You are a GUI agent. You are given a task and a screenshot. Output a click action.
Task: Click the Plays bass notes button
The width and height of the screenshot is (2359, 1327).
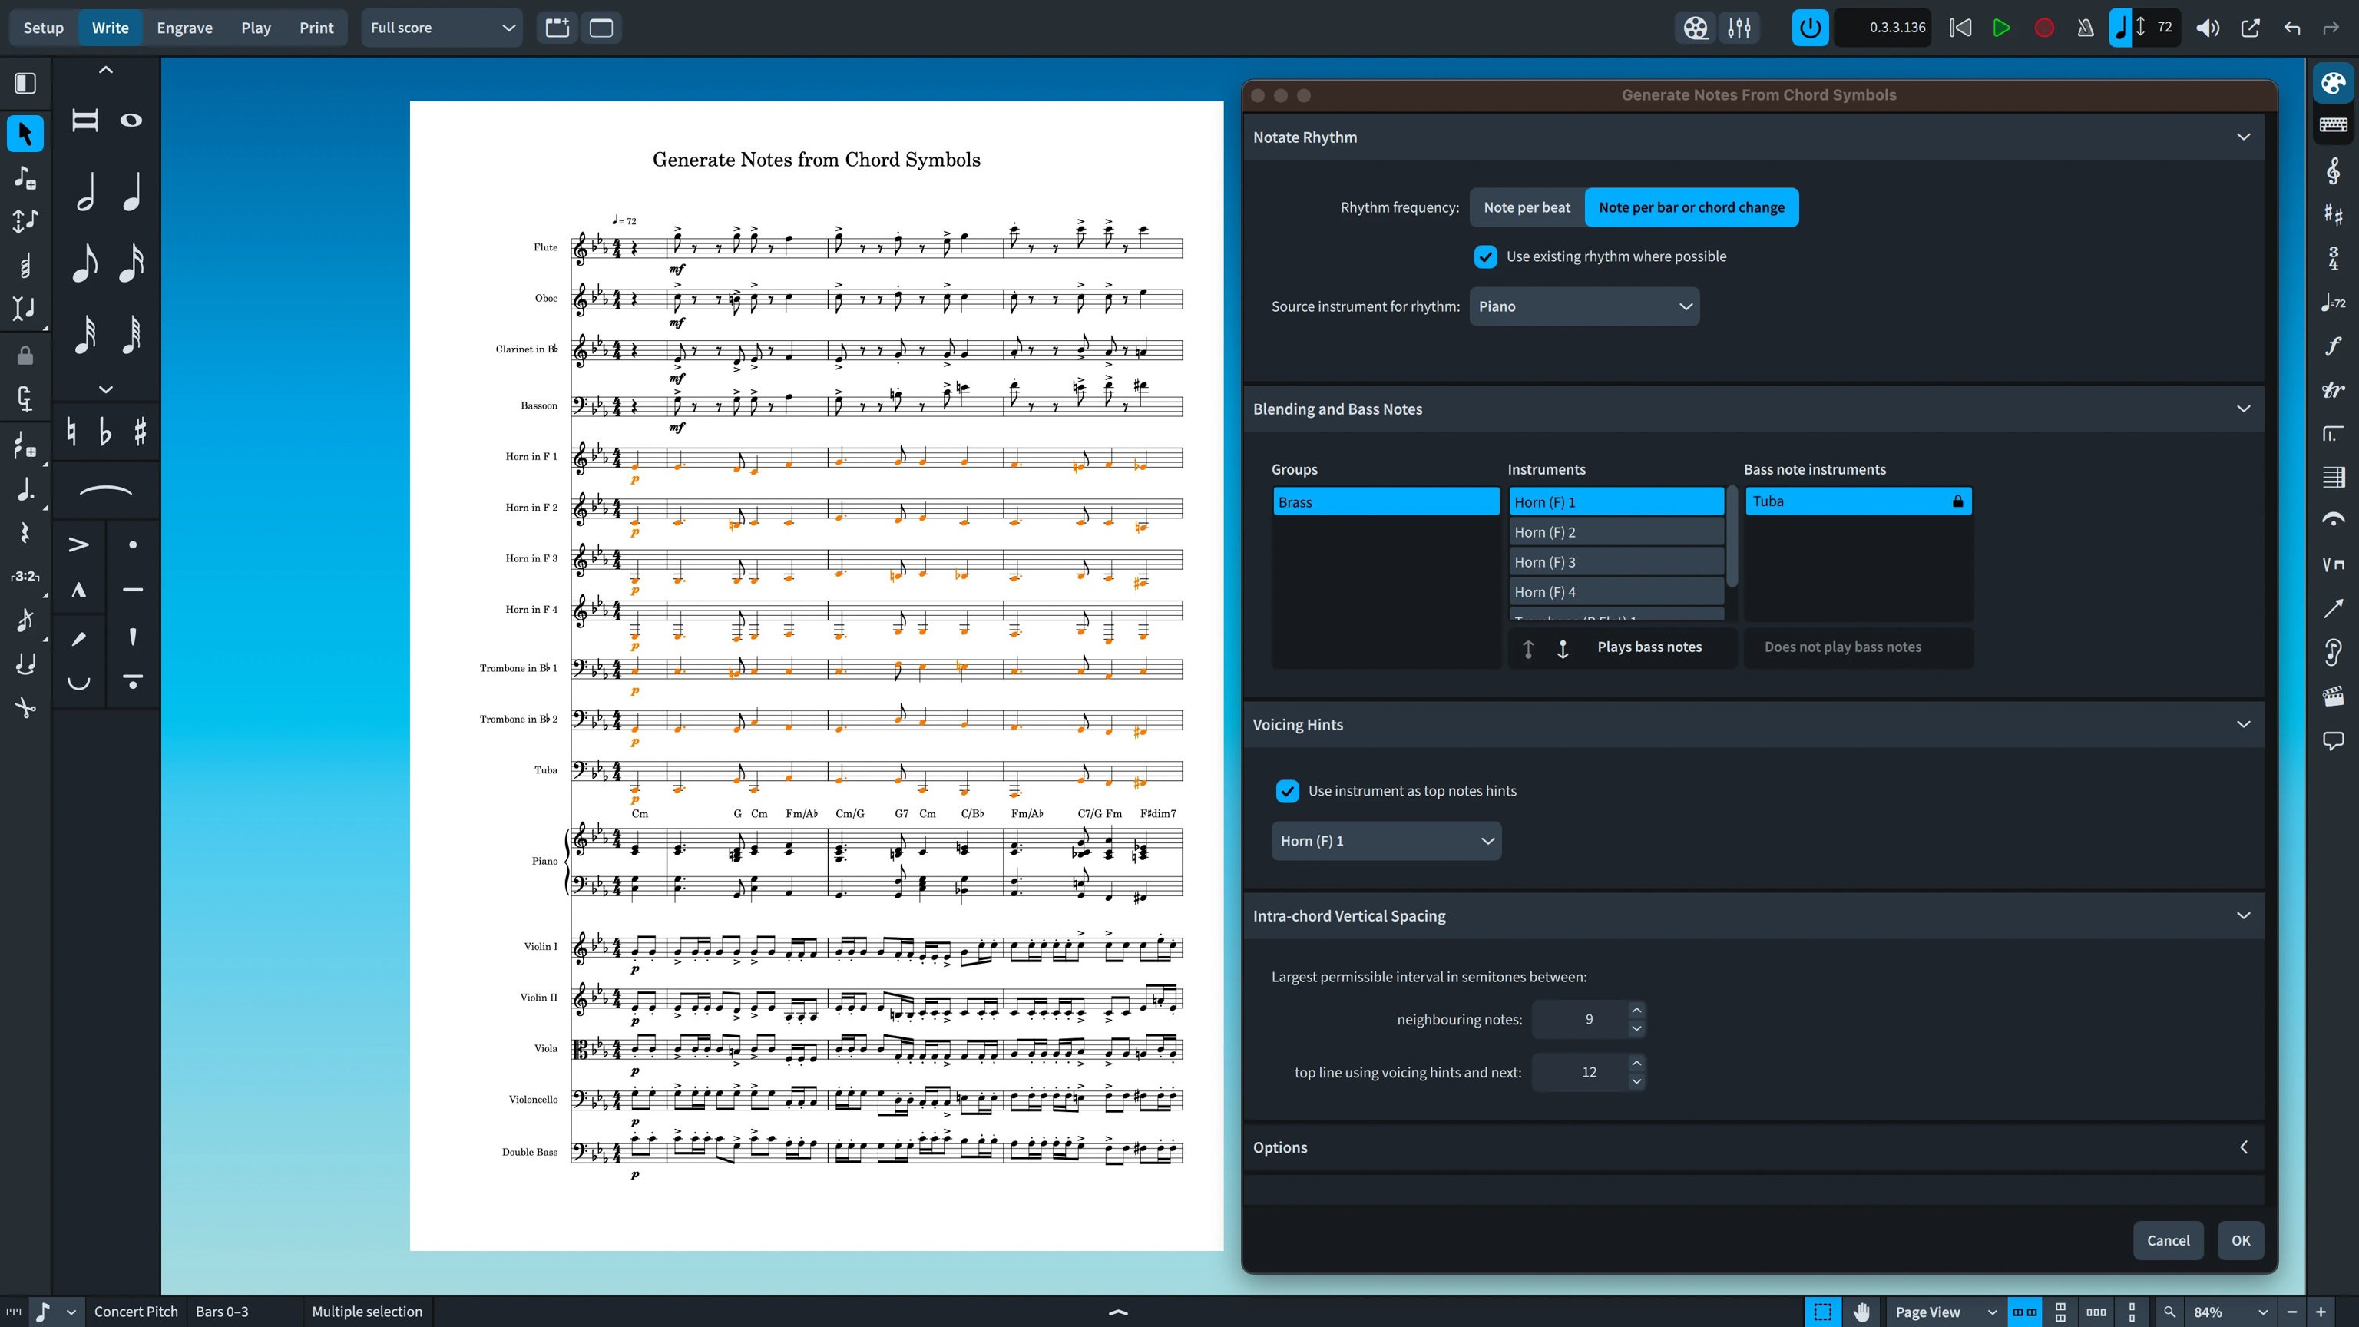pyautogui.click(x=1649, y=647)
